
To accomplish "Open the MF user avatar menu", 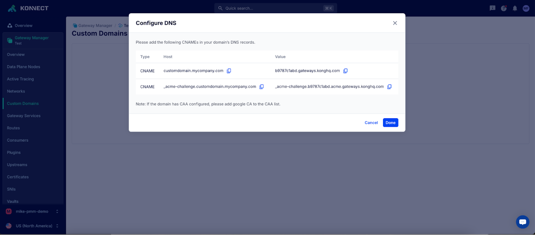I will (526, 8).
